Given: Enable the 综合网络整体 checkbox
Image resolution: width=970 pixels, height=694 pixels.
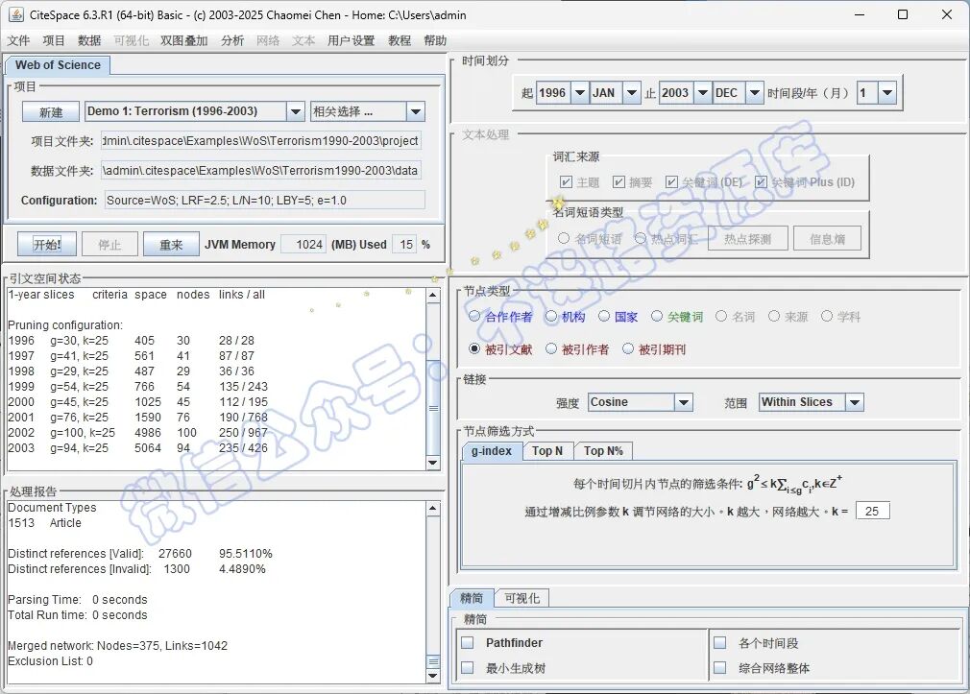Looking at the screenshot, I should [720, 668].
